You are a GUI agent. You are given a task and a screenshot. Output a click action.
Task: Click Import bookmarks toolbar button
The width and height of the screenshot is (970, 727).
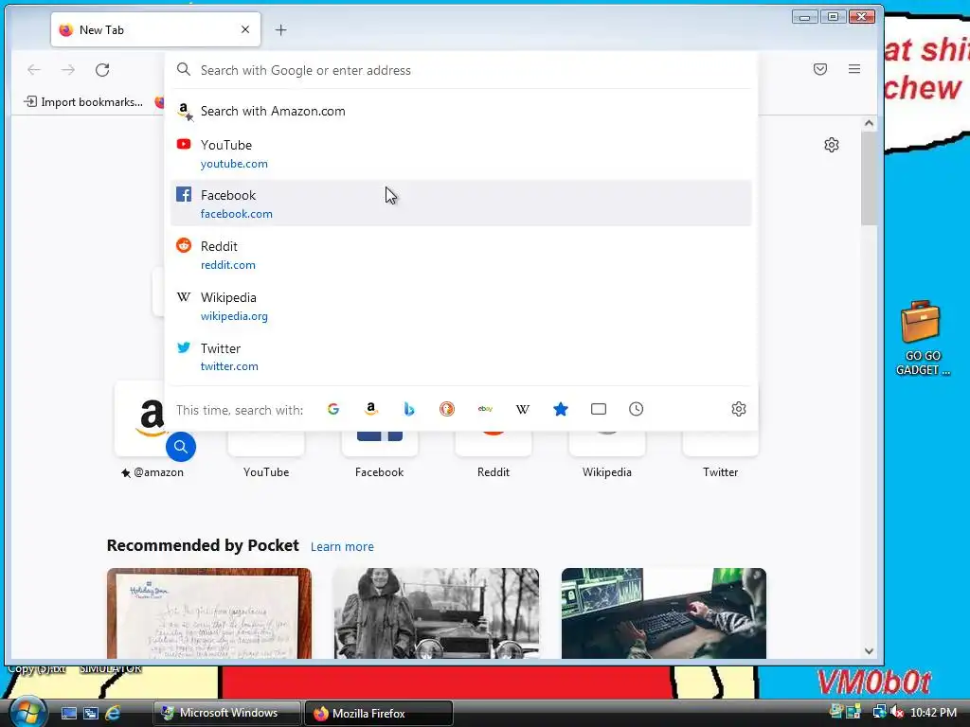click(x=83, y=102)
